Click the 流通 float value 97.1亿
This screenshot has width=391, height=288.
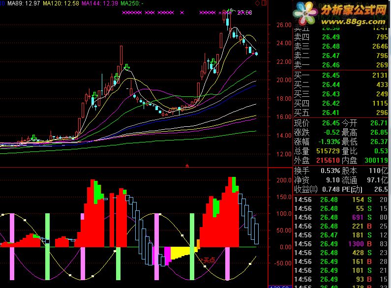coord(378,180)
